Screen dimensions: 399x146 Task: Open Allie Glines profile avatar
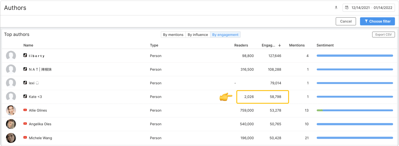tap(11, 110)
